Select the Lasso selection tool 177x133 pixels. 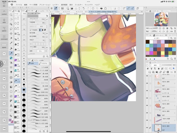point(11,29)
